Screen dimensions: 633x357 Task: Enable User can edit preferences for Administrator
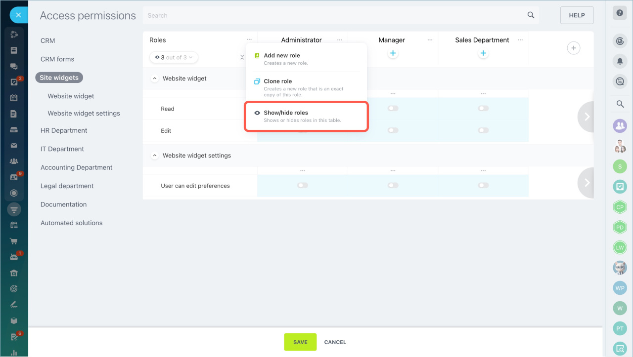pyautogui.click(x=302, y=186)
